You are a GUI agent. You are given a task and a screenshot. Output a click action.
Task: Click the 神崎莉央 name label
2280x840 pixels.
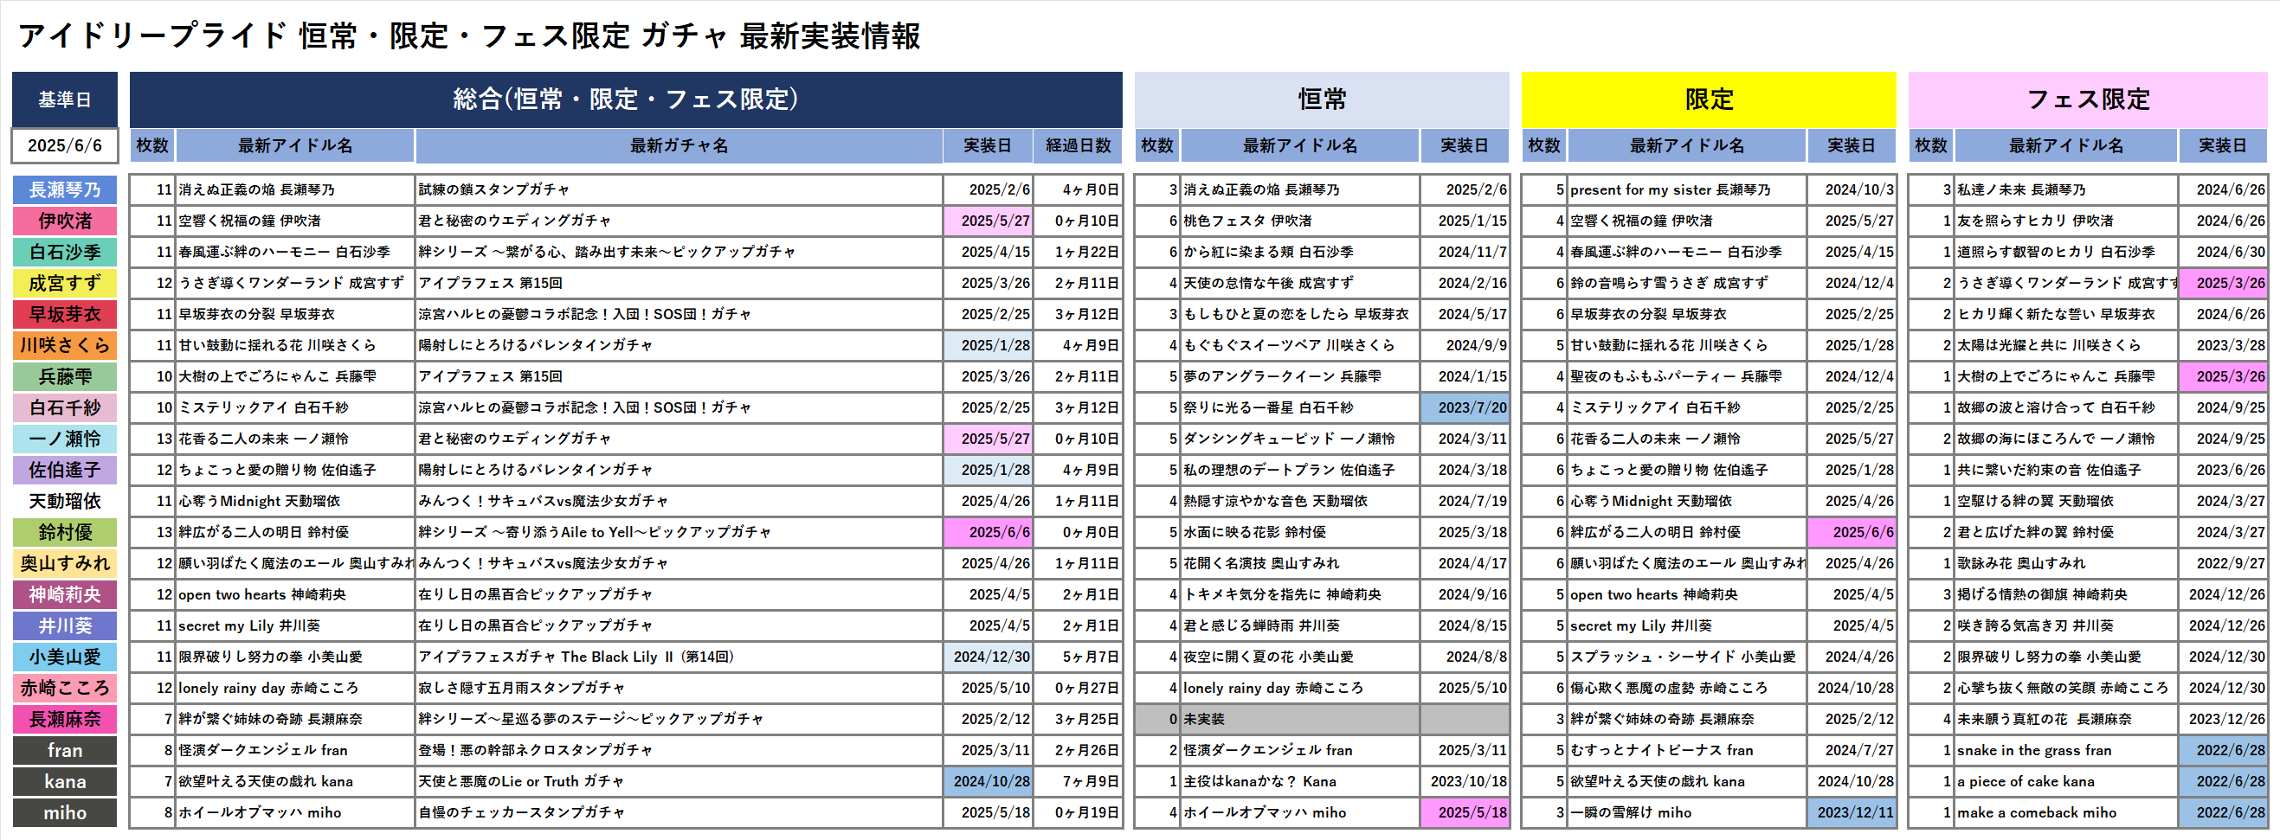click(65, 595)
